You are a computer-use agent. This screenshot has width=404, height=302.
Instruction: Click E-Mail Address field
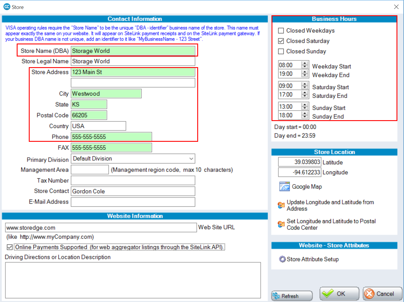(133, 202)
